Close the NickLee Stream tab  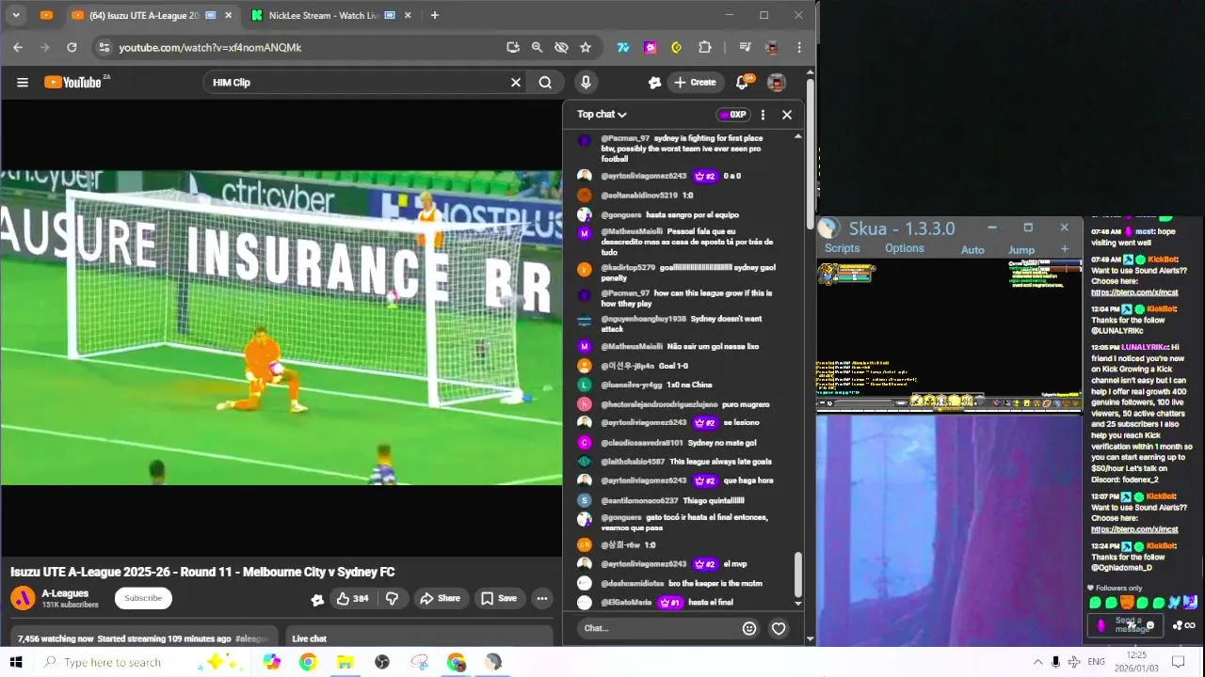coord(408,15)
